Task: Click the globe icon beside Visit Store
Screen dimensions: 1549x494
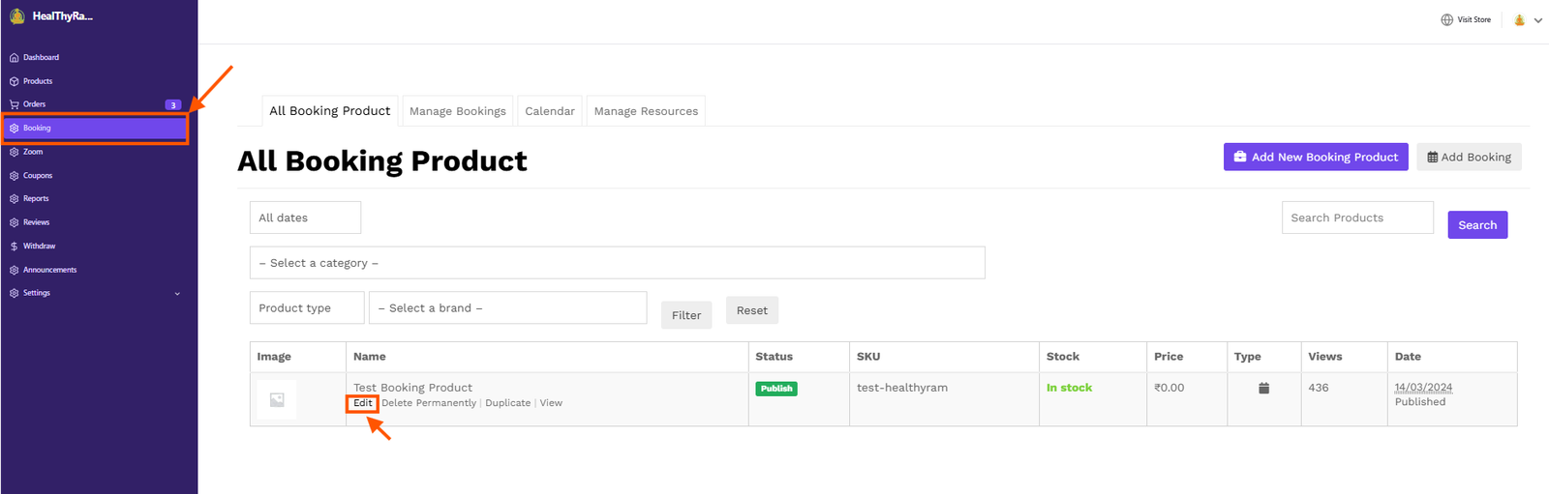Action: 1446,19
